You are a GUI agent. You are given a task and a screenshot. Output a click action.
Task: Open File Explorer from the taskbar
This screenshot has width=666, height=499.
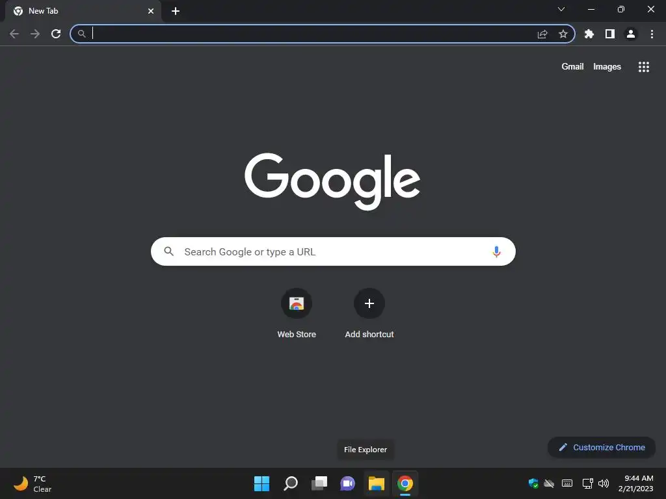click(x=377, y=483)
